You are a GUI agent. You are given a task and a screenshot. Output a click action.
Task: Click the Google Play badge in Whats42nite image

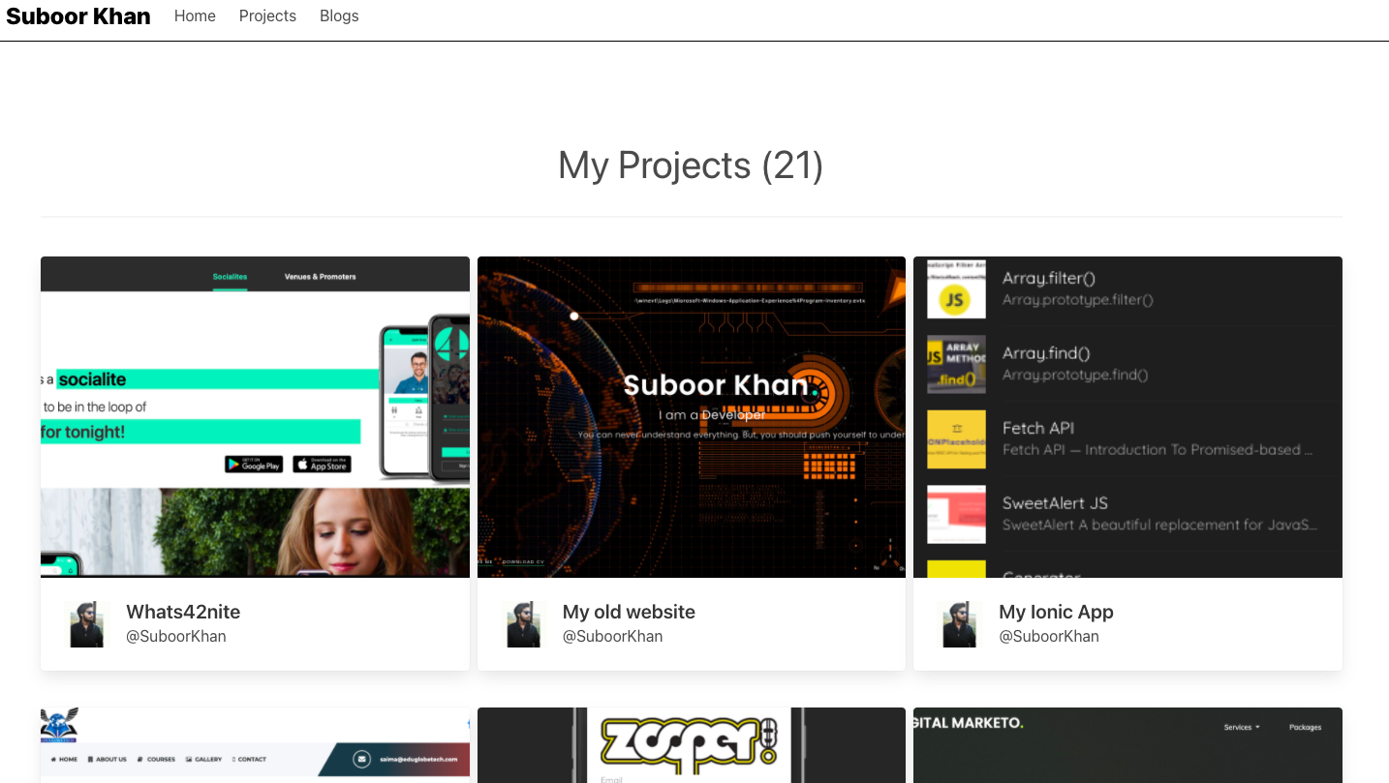pos(254,465)
